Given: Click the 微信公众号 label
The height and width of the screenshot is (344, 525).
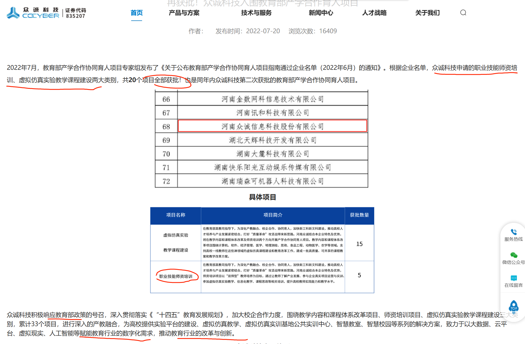Looking at the screenshot, I should (x=514, y=262).
